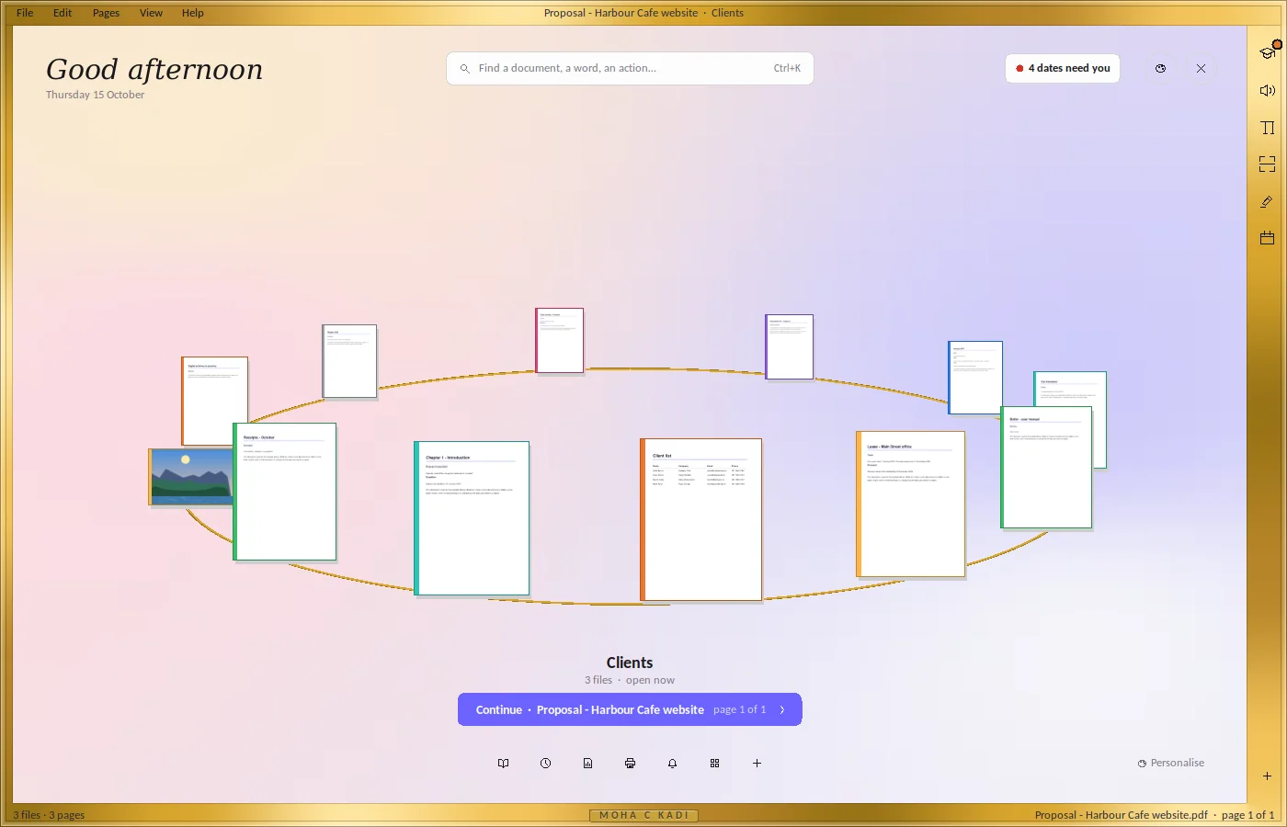This screenshot has height=827, width=1287.
Task: Open the 'Client list' document thumbnail
Action: point(701,520)
